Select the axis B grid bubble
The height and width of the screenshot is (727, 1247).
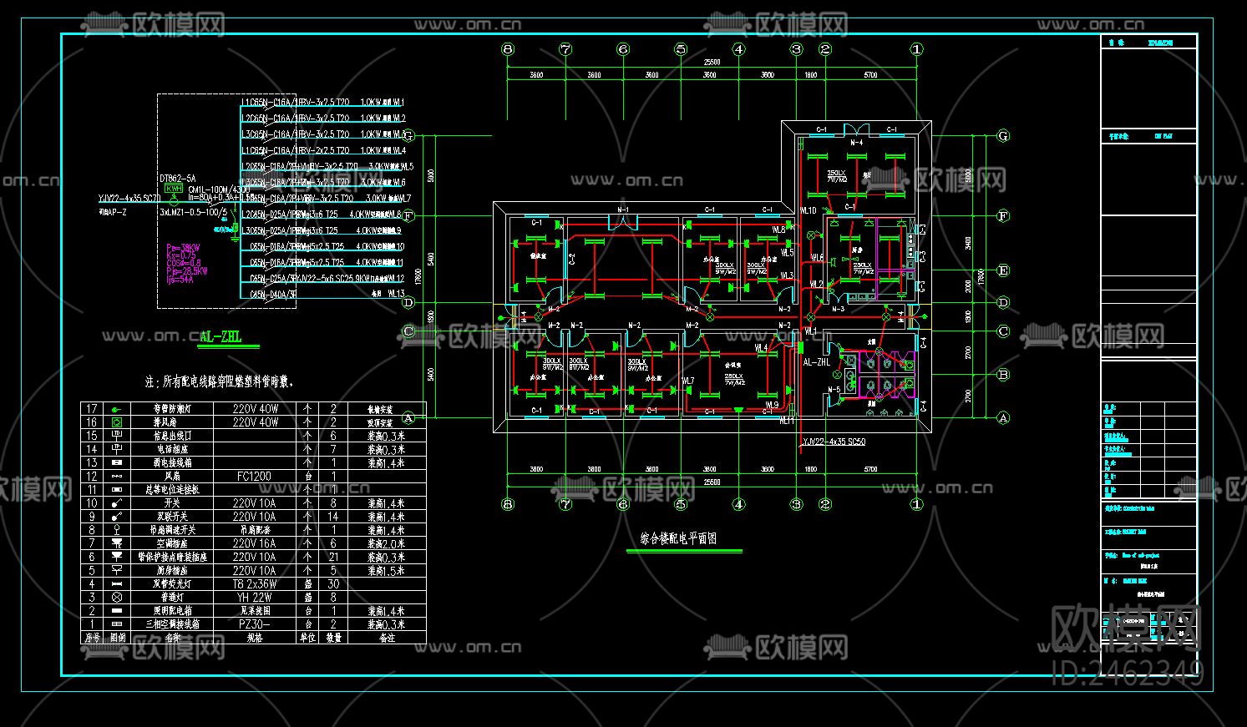click(1003, 375)
